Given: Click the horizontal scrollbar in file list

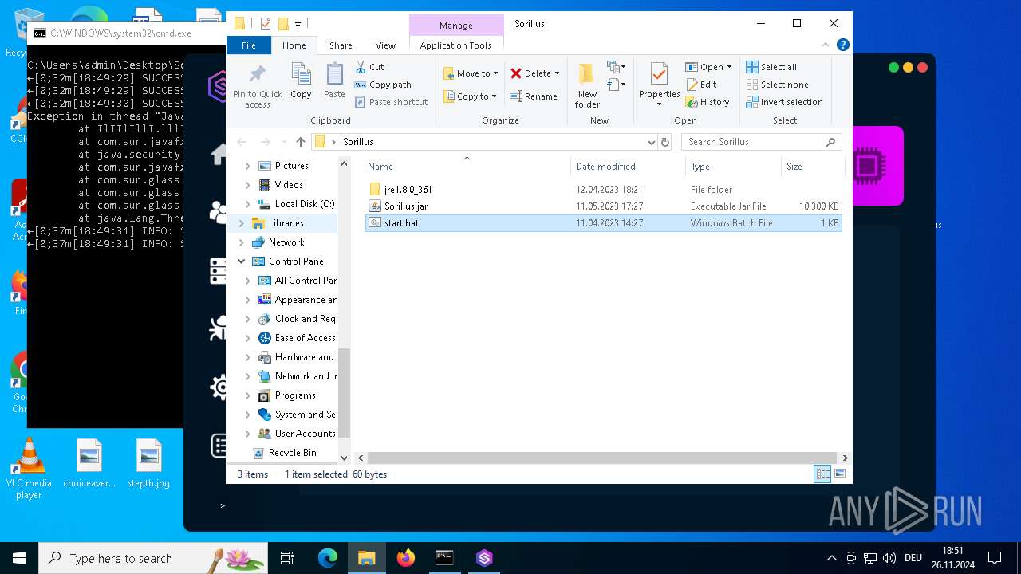Looking at the screenshot, I should pos(602,458).
